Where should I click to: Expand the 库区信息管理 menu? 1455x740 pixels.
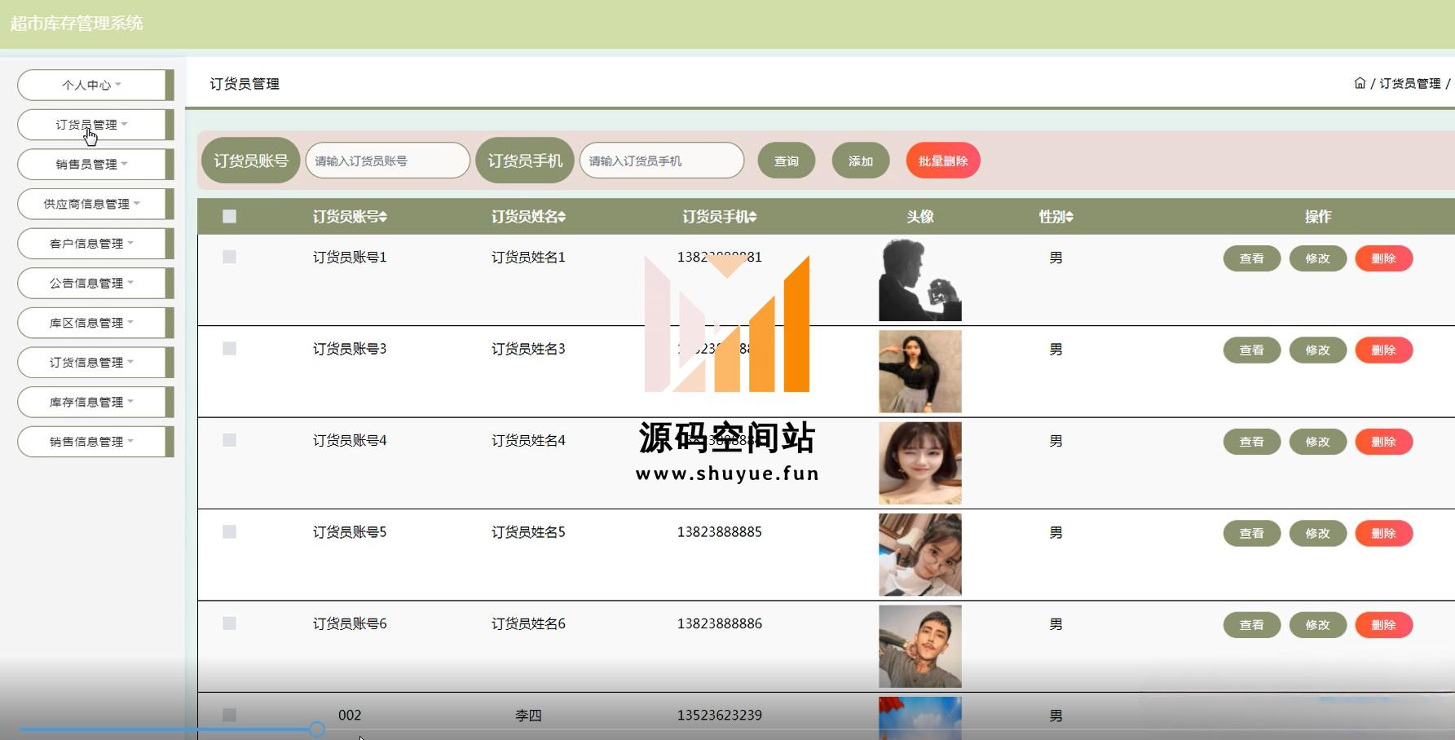[x=95, y=323]
